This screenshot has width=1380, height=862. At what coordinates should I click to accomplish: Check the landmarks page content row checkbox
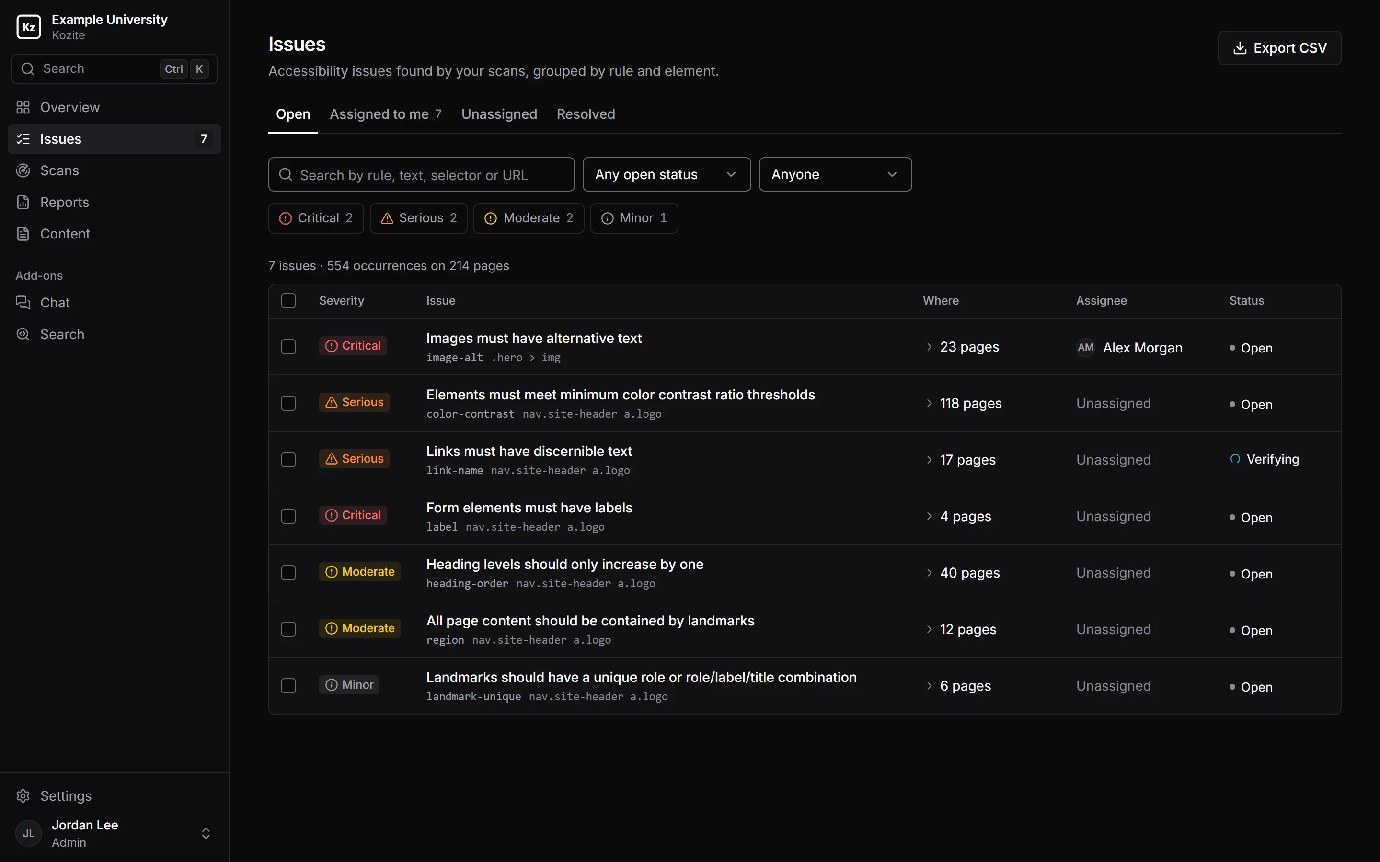[x=288, y=629]
